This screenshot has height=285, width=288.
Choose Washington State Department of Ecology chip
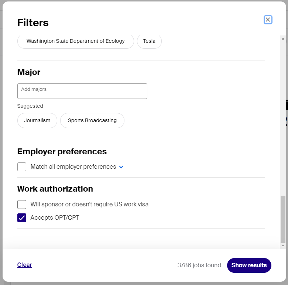pyautogui.click(x=75, y=41)
